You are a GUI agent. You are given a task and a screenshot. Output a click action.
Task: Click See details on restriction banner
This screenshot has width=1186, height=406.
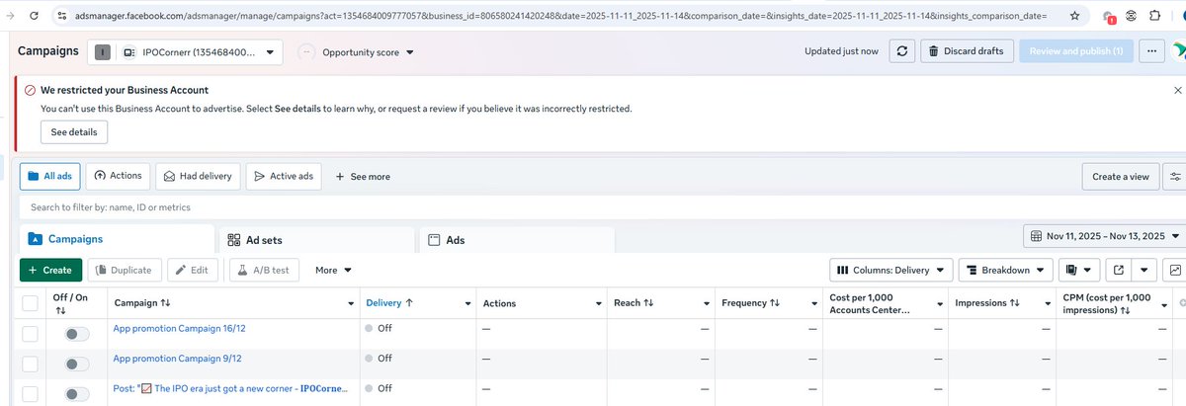pos(74,132)
